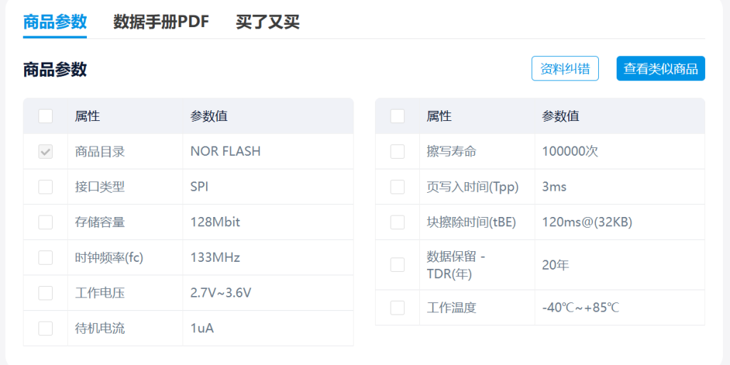The image size is (730, 365).
Task: Toggle the right table header select-all checkbox
Action: pyautogui.click(x=398, y=116)
